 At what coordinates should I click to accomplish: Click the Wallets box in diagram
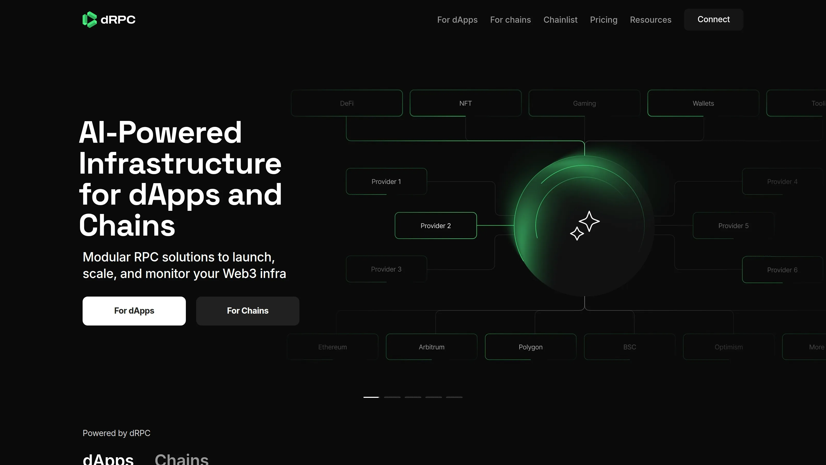pos(703,103)
